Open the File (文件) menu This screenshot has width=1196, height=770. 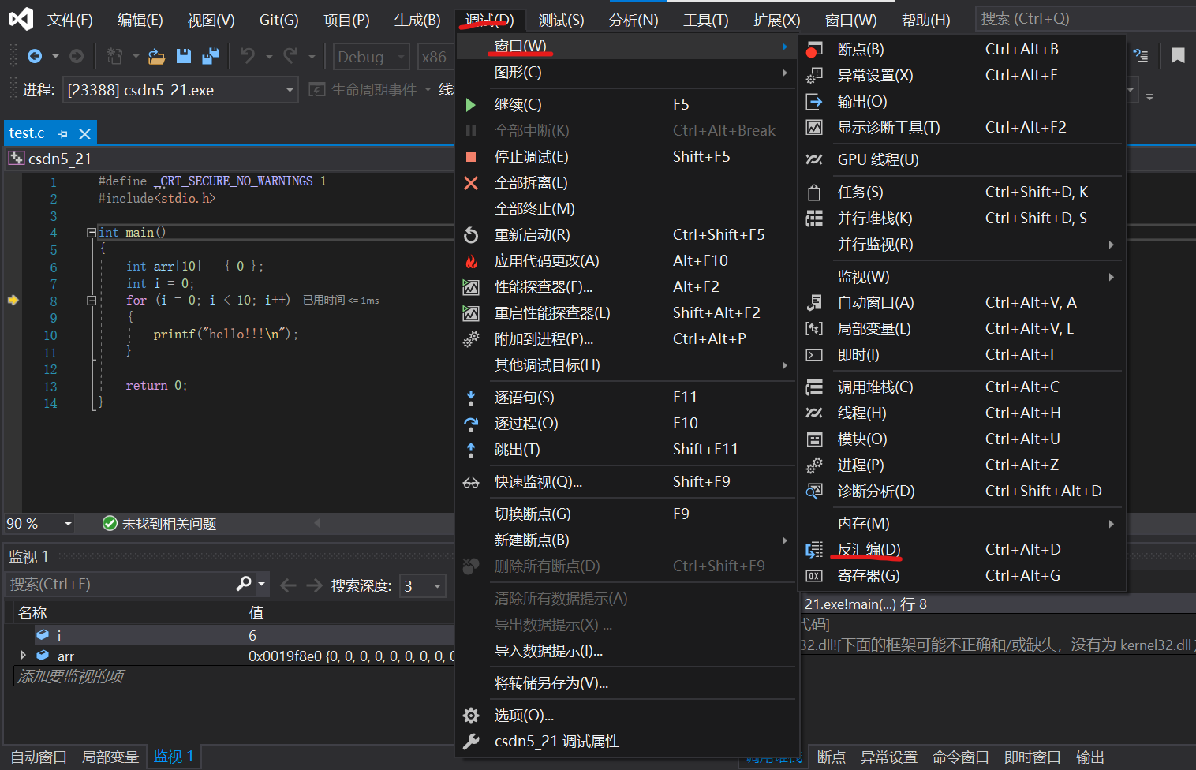pyautogui.click(x=69, y=20)
